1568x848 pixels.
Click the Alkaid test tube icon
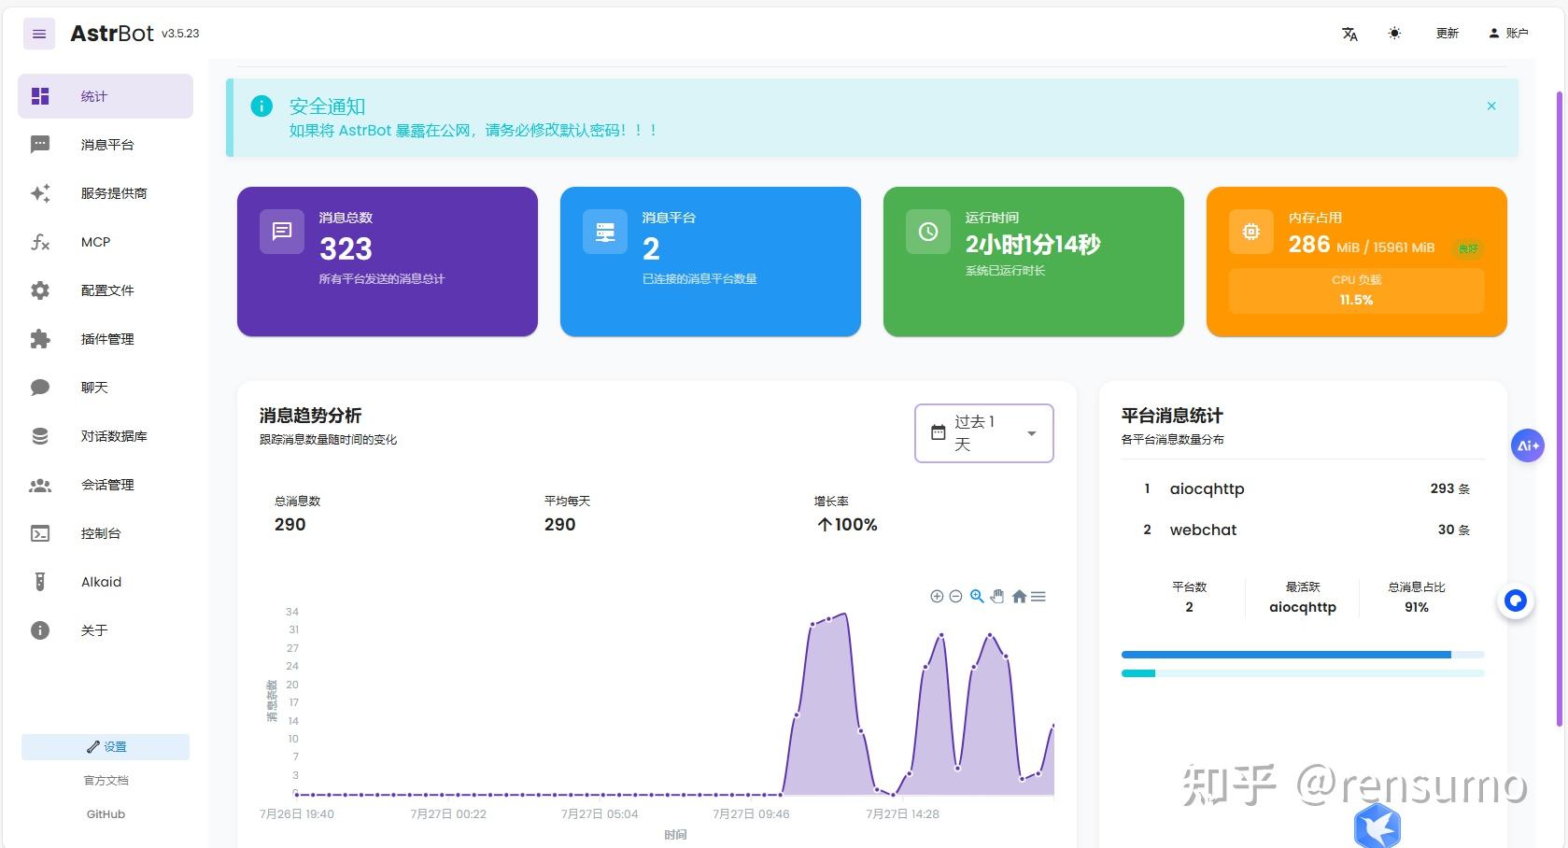coord(40,582)
